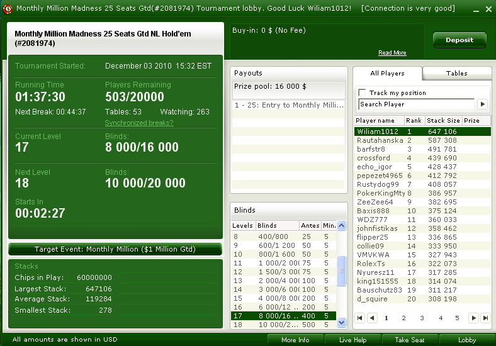
Task: Select player pepezet4965 row
Action: pos(422,176)
